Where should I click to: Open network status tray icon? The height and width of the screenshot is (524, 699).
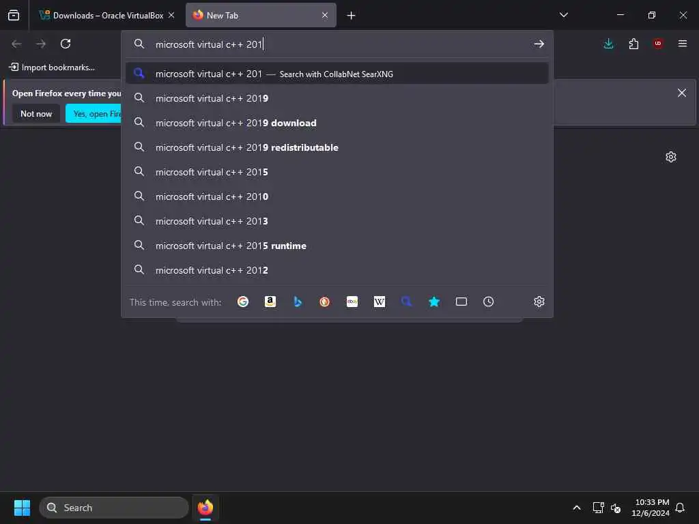[x=598, y=508]
